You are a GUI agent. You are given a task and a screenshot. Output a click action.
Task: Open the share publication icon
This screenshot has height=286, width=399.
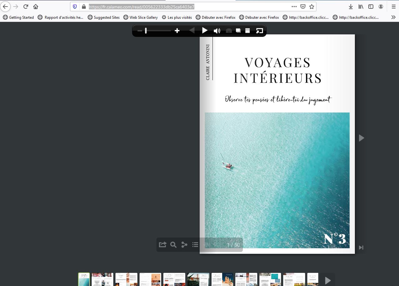coord(162,245)
